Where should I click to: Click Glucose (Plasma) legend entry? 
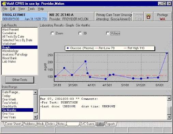tap(80, 48)
